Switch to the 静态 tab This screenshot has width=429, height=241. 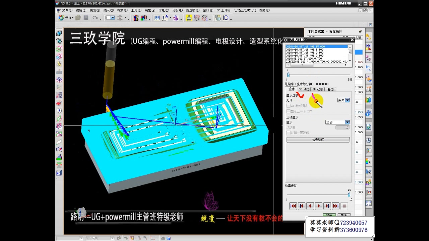330,89
